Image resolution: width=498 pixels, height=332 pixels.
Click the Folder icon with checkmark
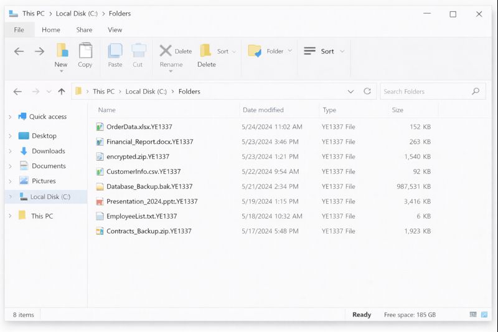255,51
